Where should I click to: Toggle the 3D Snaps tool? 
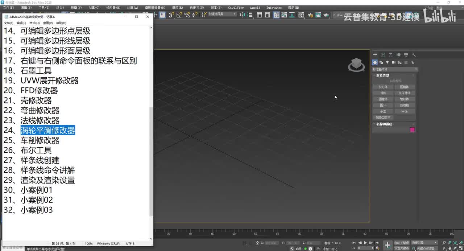[171, 15]
